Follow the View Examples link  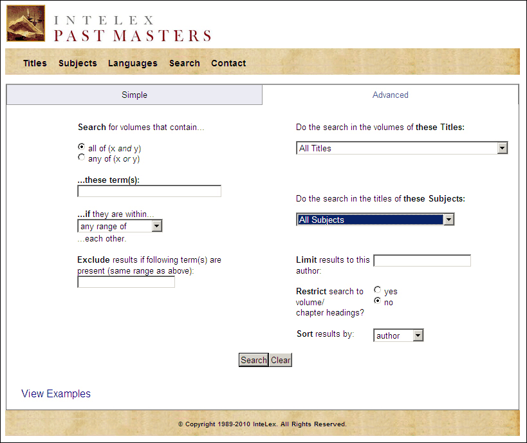point(55,393)
